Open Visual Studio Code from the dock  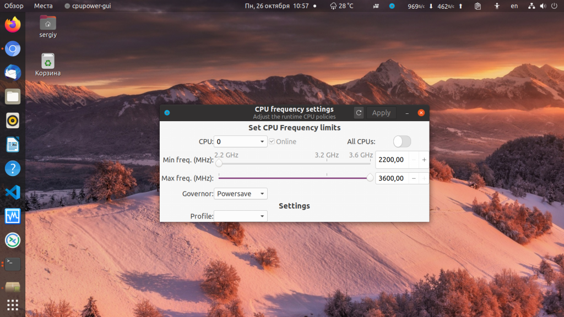(x=13, y=192)
